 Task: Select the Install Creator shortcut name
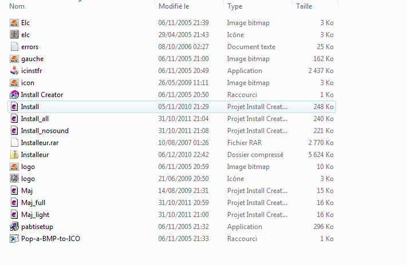click(x=42, y=95)
